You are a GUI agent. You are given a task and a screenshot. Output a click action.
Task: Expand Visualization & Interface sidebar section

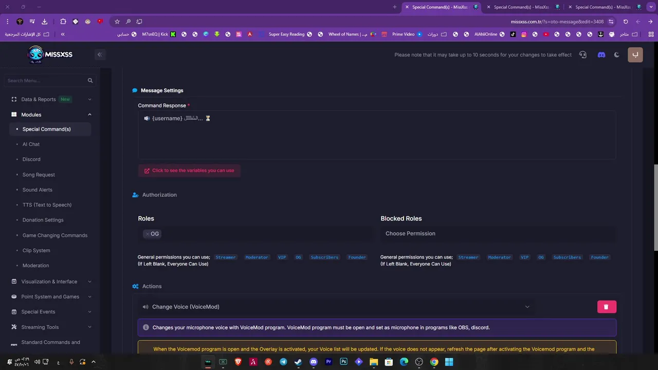[x=51, y=282]
